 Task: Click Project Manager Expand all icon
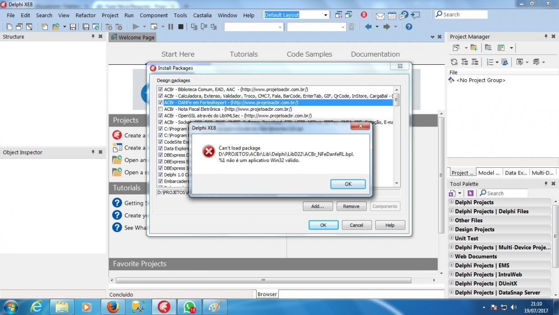coord(465,62)
